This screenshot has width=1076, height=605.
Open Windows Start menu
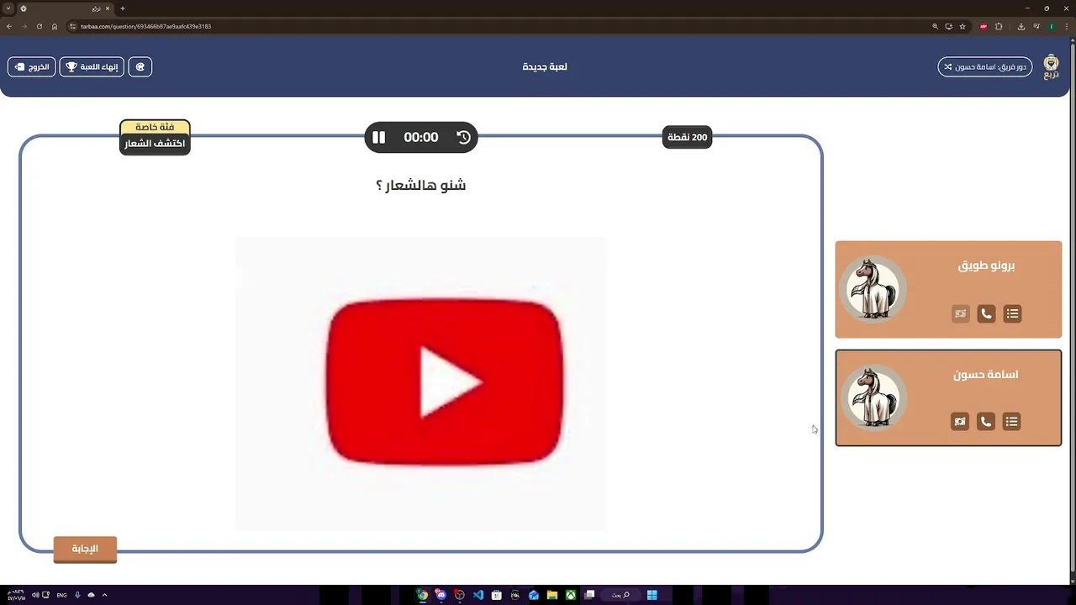[651, 595]
